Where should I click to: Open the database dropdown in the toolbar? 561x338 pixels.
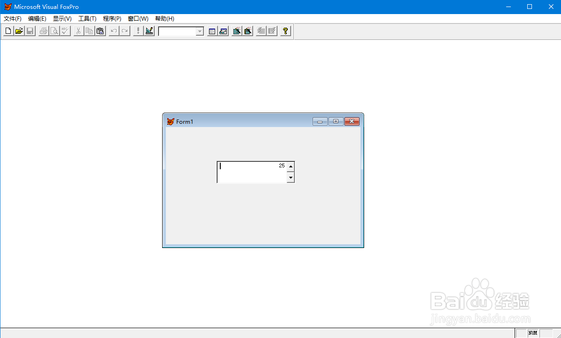pos(200,31)
